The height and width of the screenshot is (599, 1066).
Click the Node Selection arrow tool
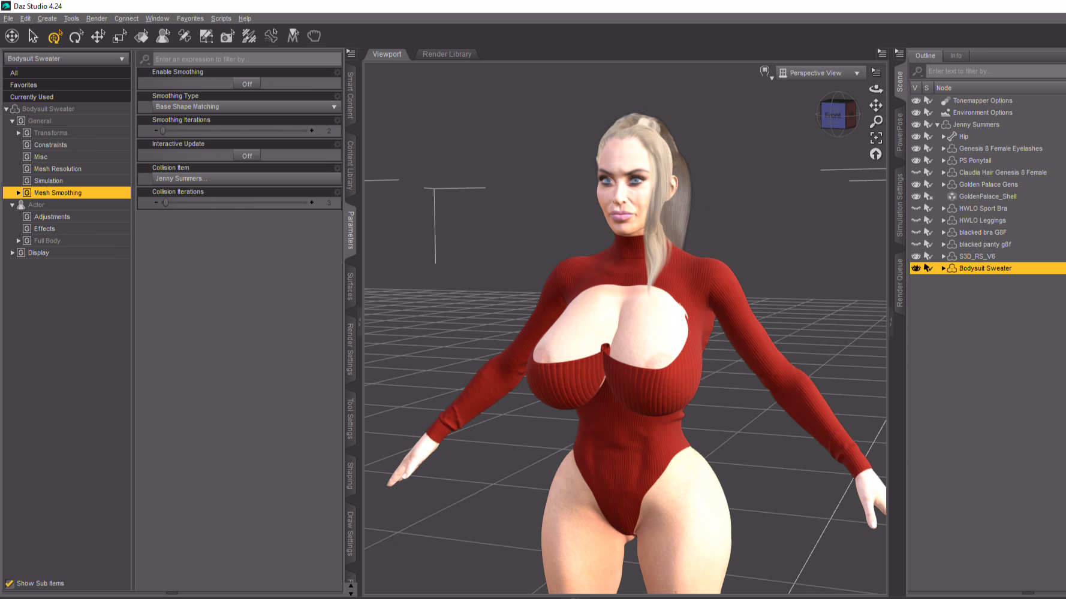tap(33, 37)
